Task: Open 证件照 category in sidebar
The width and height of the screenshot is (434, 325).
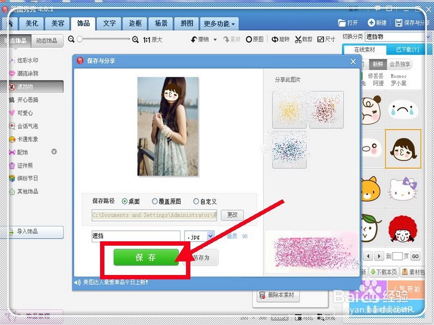Action: [25, 165]
